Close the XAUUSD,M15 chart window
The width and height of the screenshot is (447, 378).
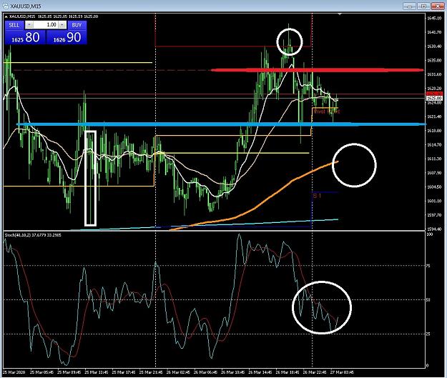click(x=438, y=6)
